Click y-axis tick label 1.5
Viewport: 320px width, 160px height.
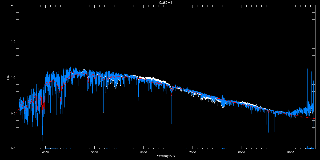(x=13, y=41)
